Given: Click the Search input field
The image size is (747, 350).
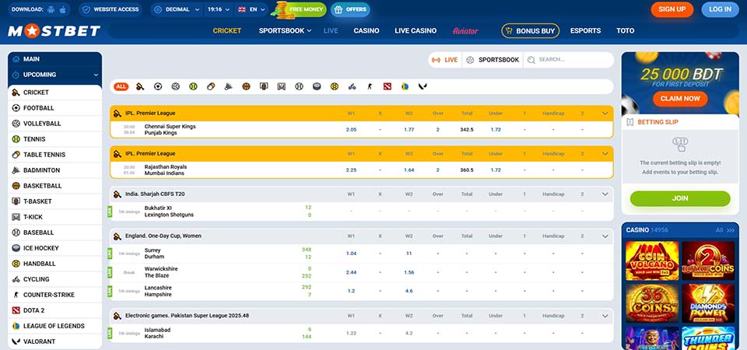Looking at the screenshot, I should tap(568, 60).
